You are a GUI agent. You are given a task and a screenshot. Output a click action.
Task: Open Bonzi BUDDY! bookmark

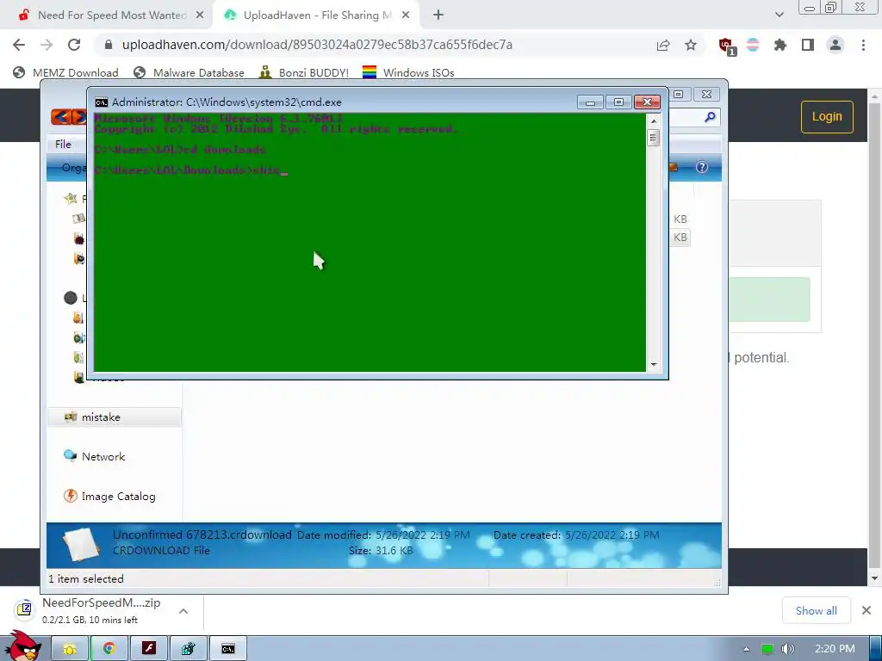(x=304, y=72)
